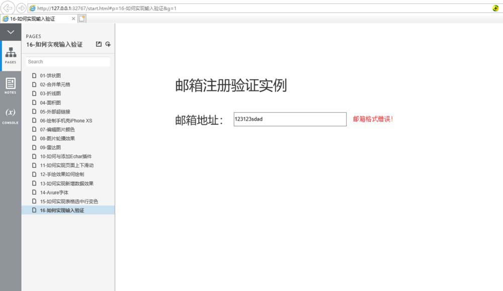Click the pop-out prototype icon
503x291 pixels.
99,44
